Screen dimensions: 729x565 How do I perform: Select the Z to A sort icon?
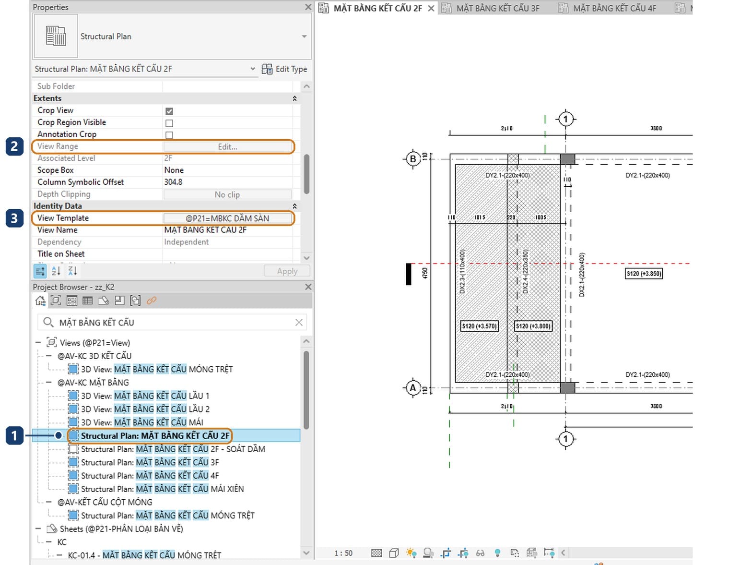[72, 271]
